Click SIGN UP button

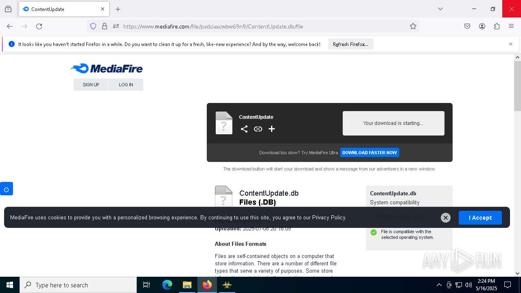[91, 85]
